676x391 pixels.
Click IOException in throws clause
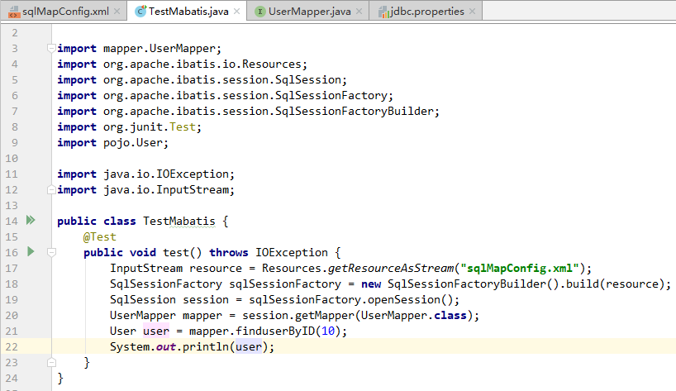click(x=292, y=253)
